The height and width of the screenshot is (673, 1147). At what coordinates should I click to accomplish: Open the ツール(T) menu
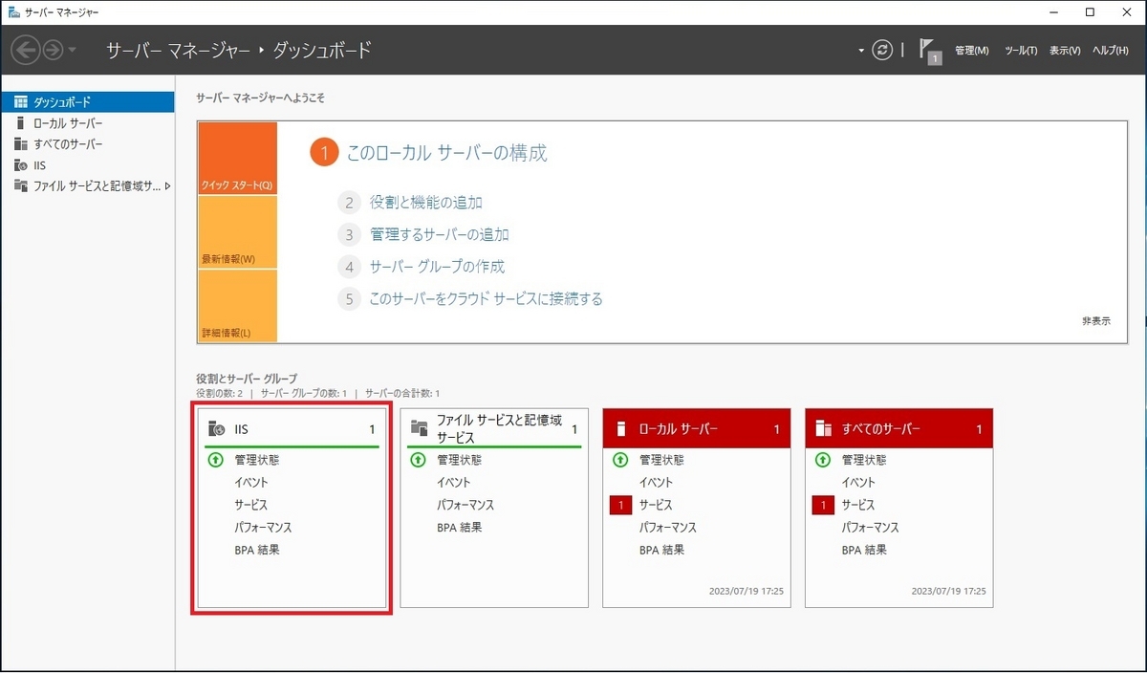pos(1021,51)
